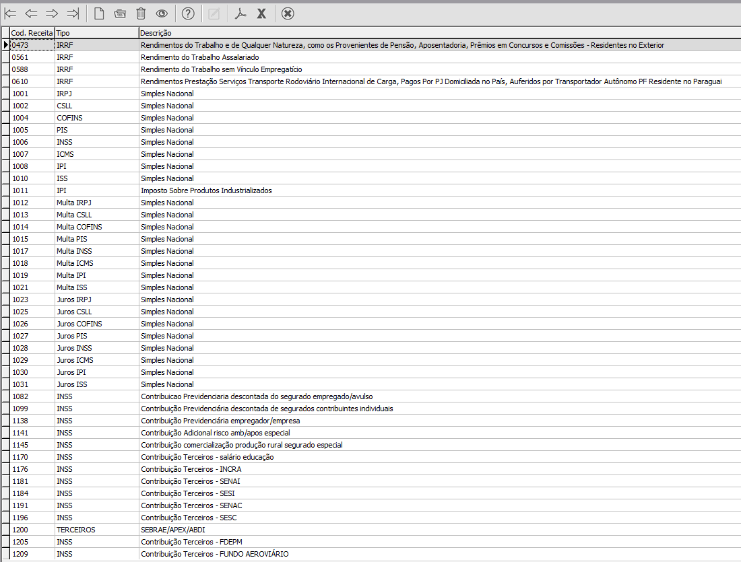
Task: Click the eye view icon
Action: [x=162, y=13]
